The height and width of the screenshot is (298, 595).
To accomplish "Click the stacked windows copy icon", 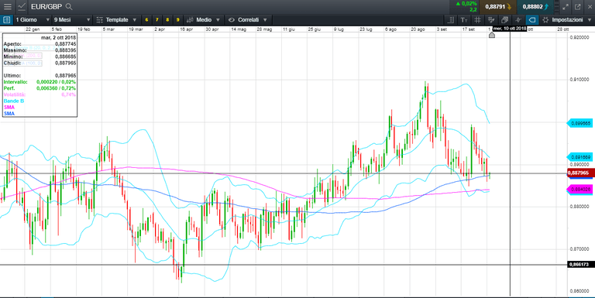I will [x=504, y=19].
